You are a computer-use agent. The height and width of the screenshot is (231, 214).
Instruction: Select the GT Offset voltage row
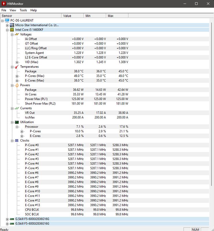117,44
